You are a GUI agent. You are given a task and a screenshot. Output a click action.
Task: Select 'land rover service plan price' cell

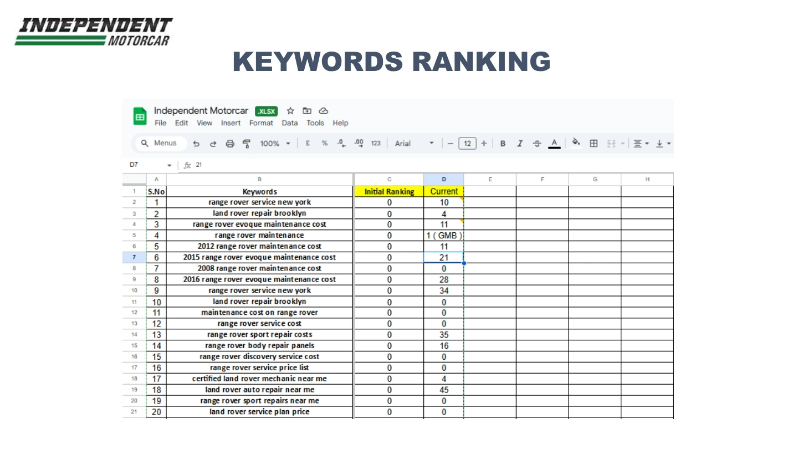(x=259, y=412)
